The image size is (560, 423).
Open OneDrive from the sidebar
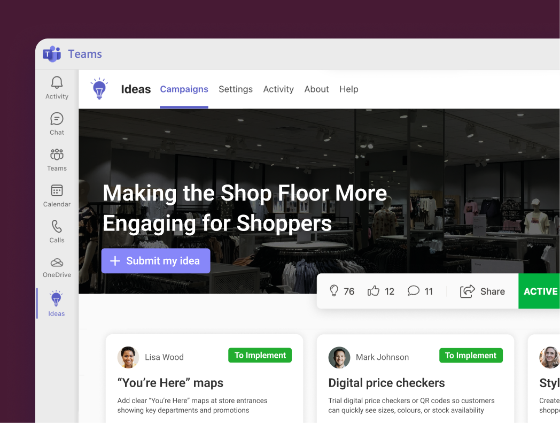point(57,267)
